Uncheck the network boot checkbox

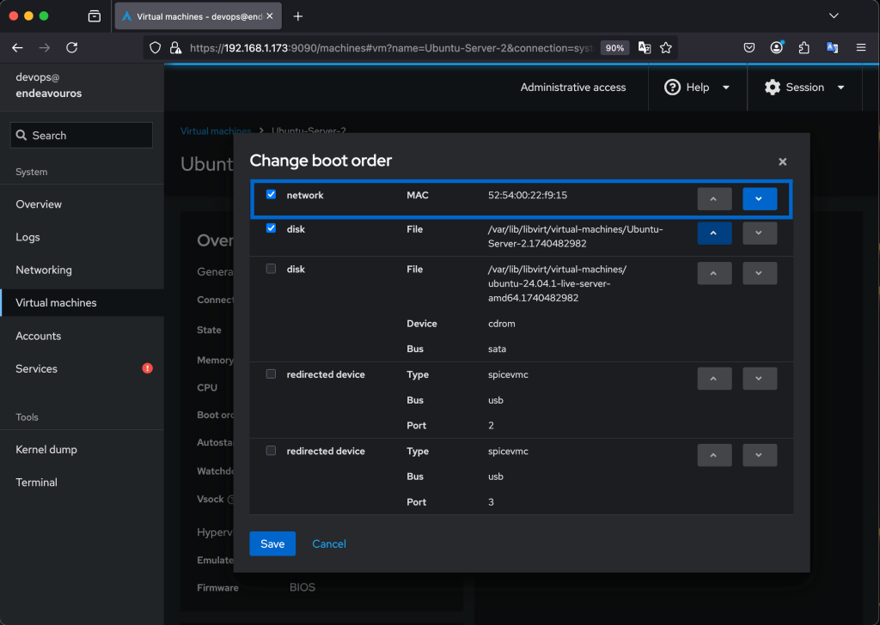[272, 195]
